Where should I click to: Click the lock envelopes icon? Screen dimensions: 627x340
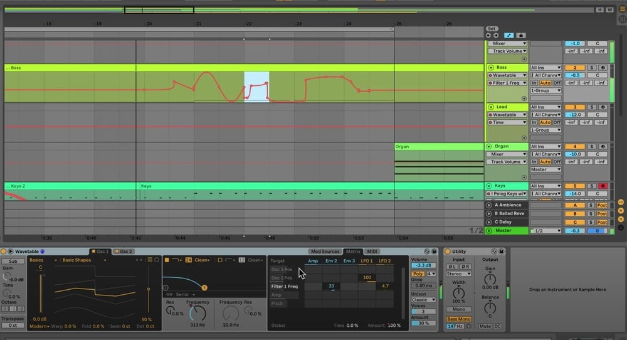(520, 36)
